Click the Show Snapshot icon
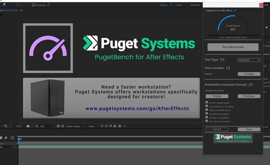The width and height of the screenshot is (270, 165). tap(32, 126)
